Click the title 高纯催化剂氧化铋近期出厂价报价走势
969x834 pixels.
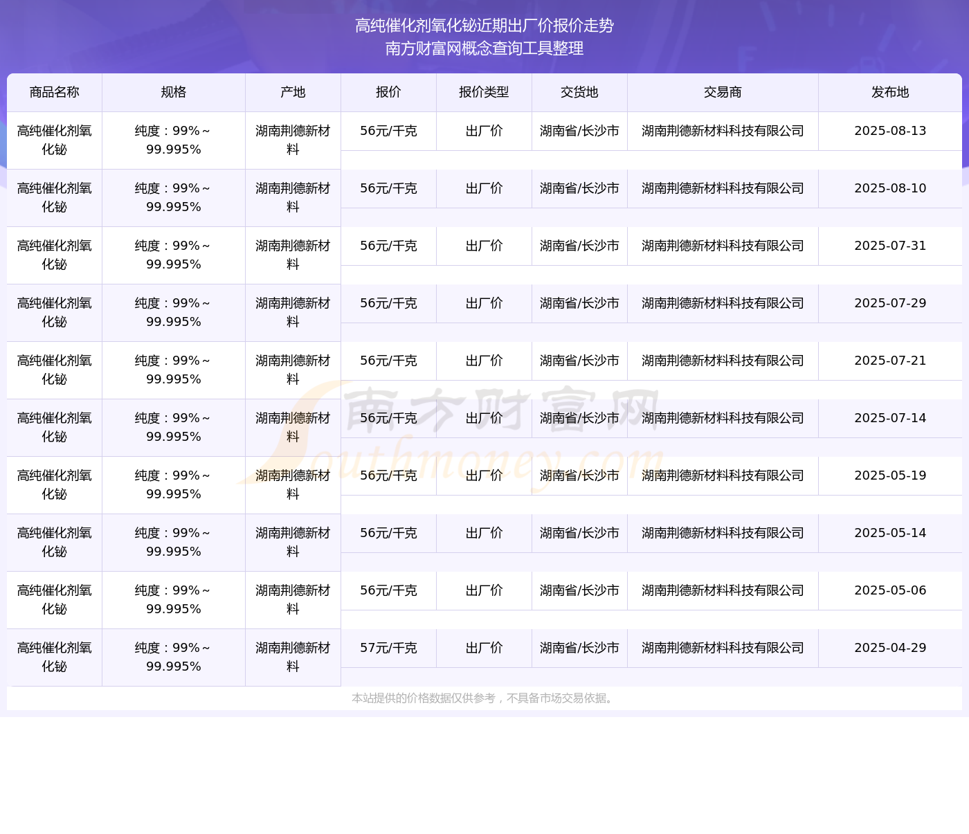pyautogui.click(x=484, y=26)
